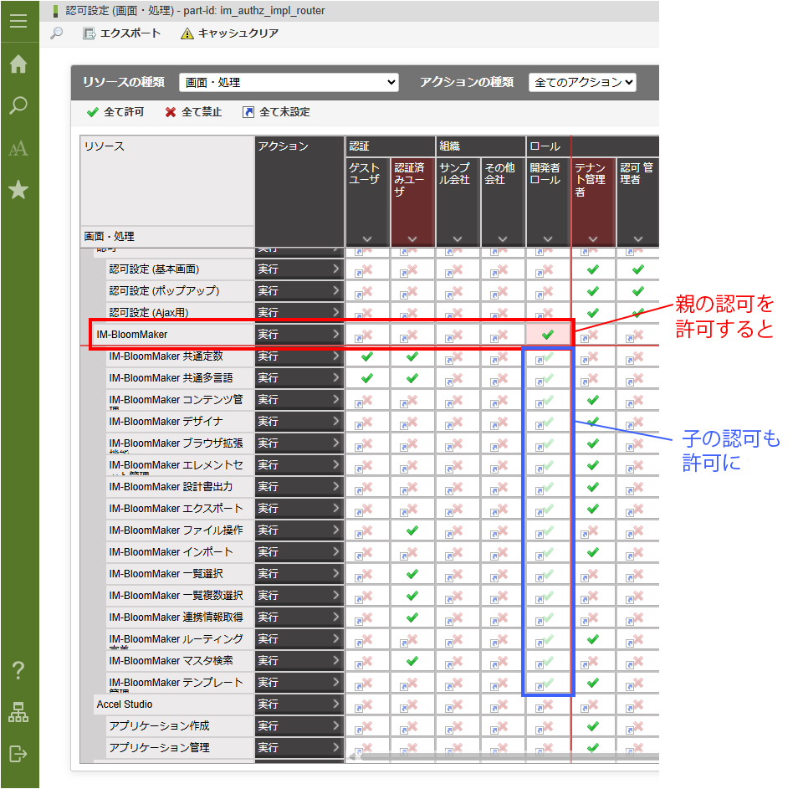Click the 全て禁止 button
Image resolution: width=798 pixels, height=789 pixels.
pos(193,112)
